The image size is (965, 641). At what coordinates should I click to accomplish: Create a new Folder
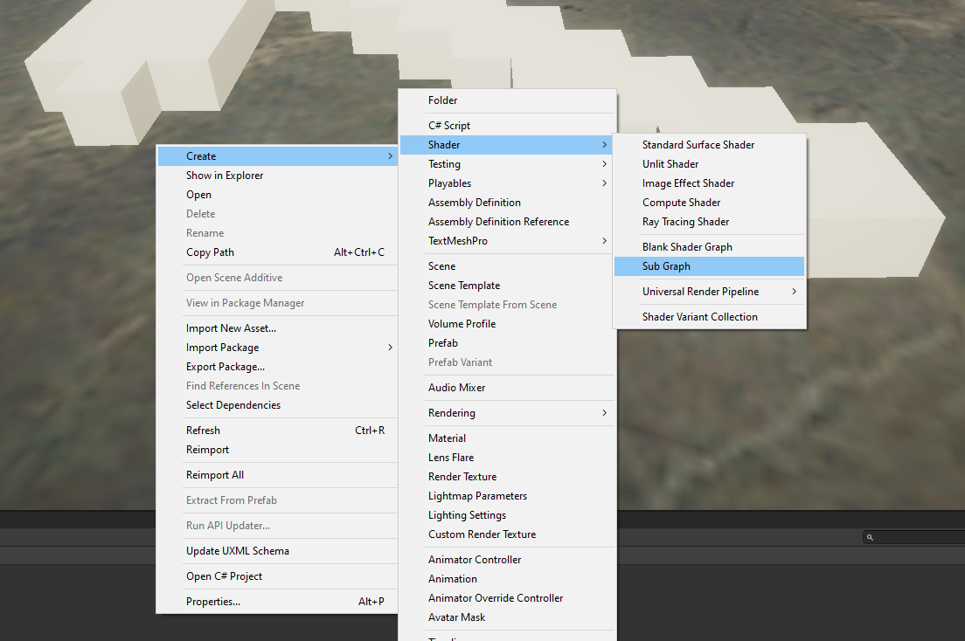443,100
